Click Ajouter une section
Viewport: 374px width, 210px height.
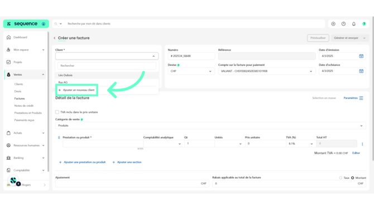coord(127,163)
